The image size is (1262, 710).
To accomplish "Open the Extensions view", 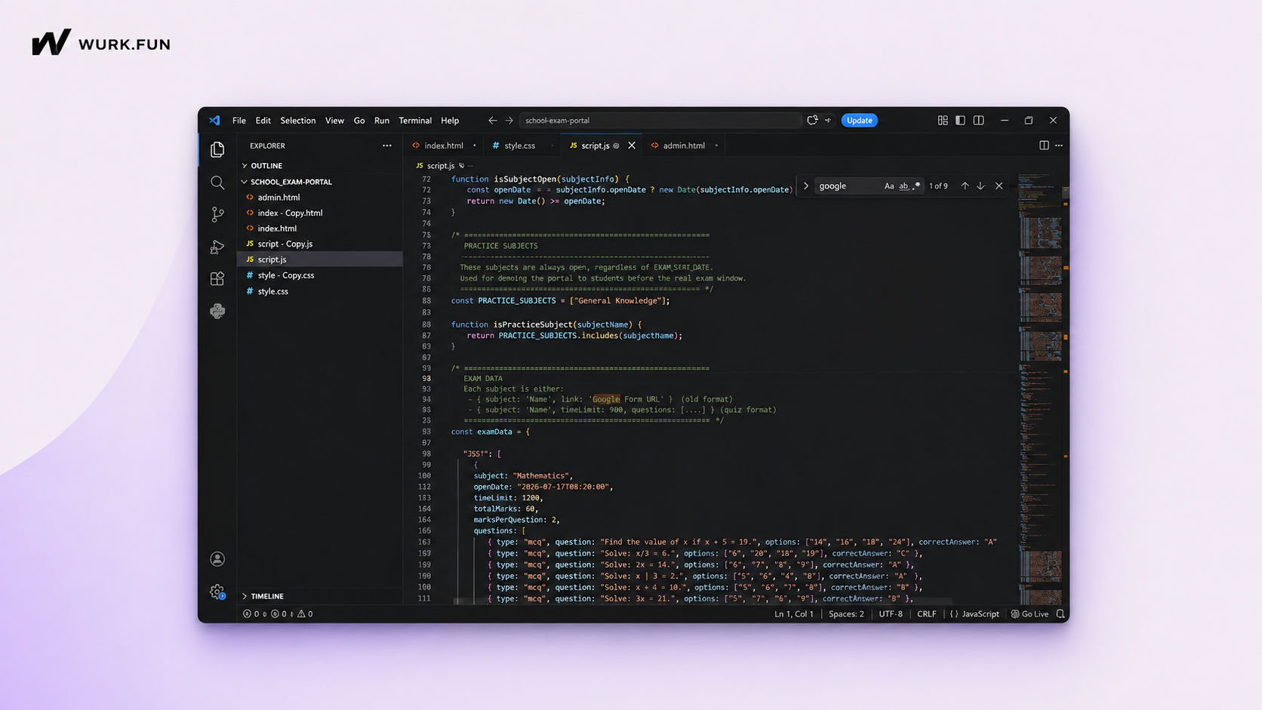I will (217, 279).
